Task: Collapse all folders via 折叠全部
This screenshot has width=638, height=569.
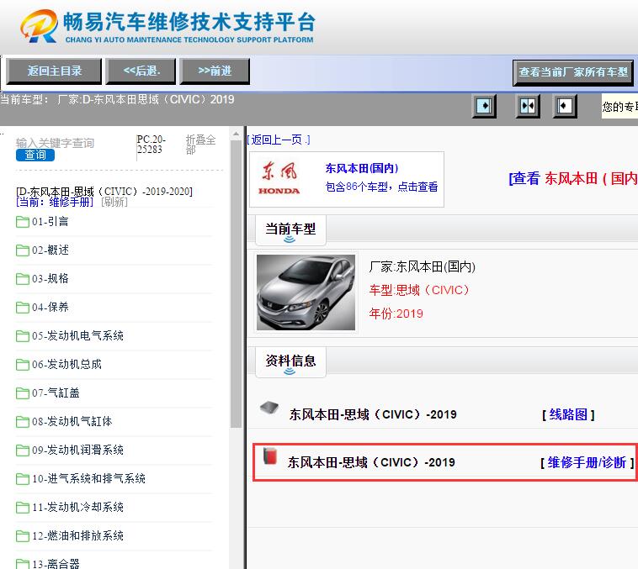Action: 200,145
